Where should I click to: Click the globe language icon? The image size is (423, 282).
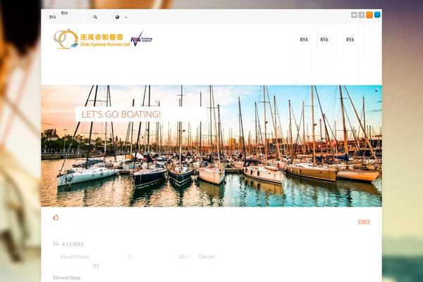click(117, 17)
